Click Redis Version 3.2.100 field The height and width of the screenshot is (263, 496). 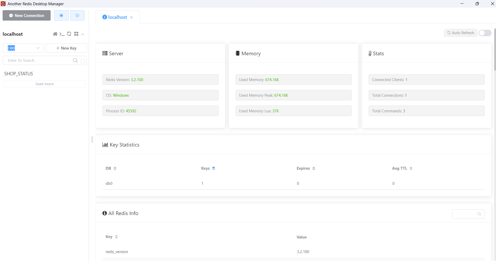[x=160, y=79]
